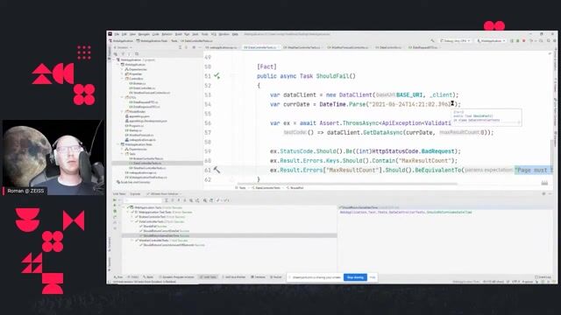Click the search field in Unit Tests toolbar

click(x=143, y=200)
